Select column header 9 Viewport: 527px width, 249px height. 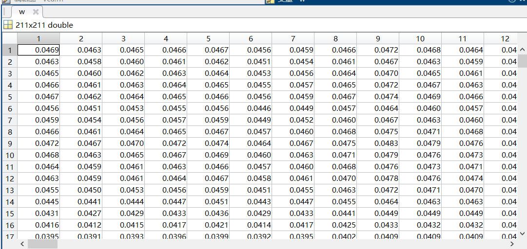[x=378, y=38]
